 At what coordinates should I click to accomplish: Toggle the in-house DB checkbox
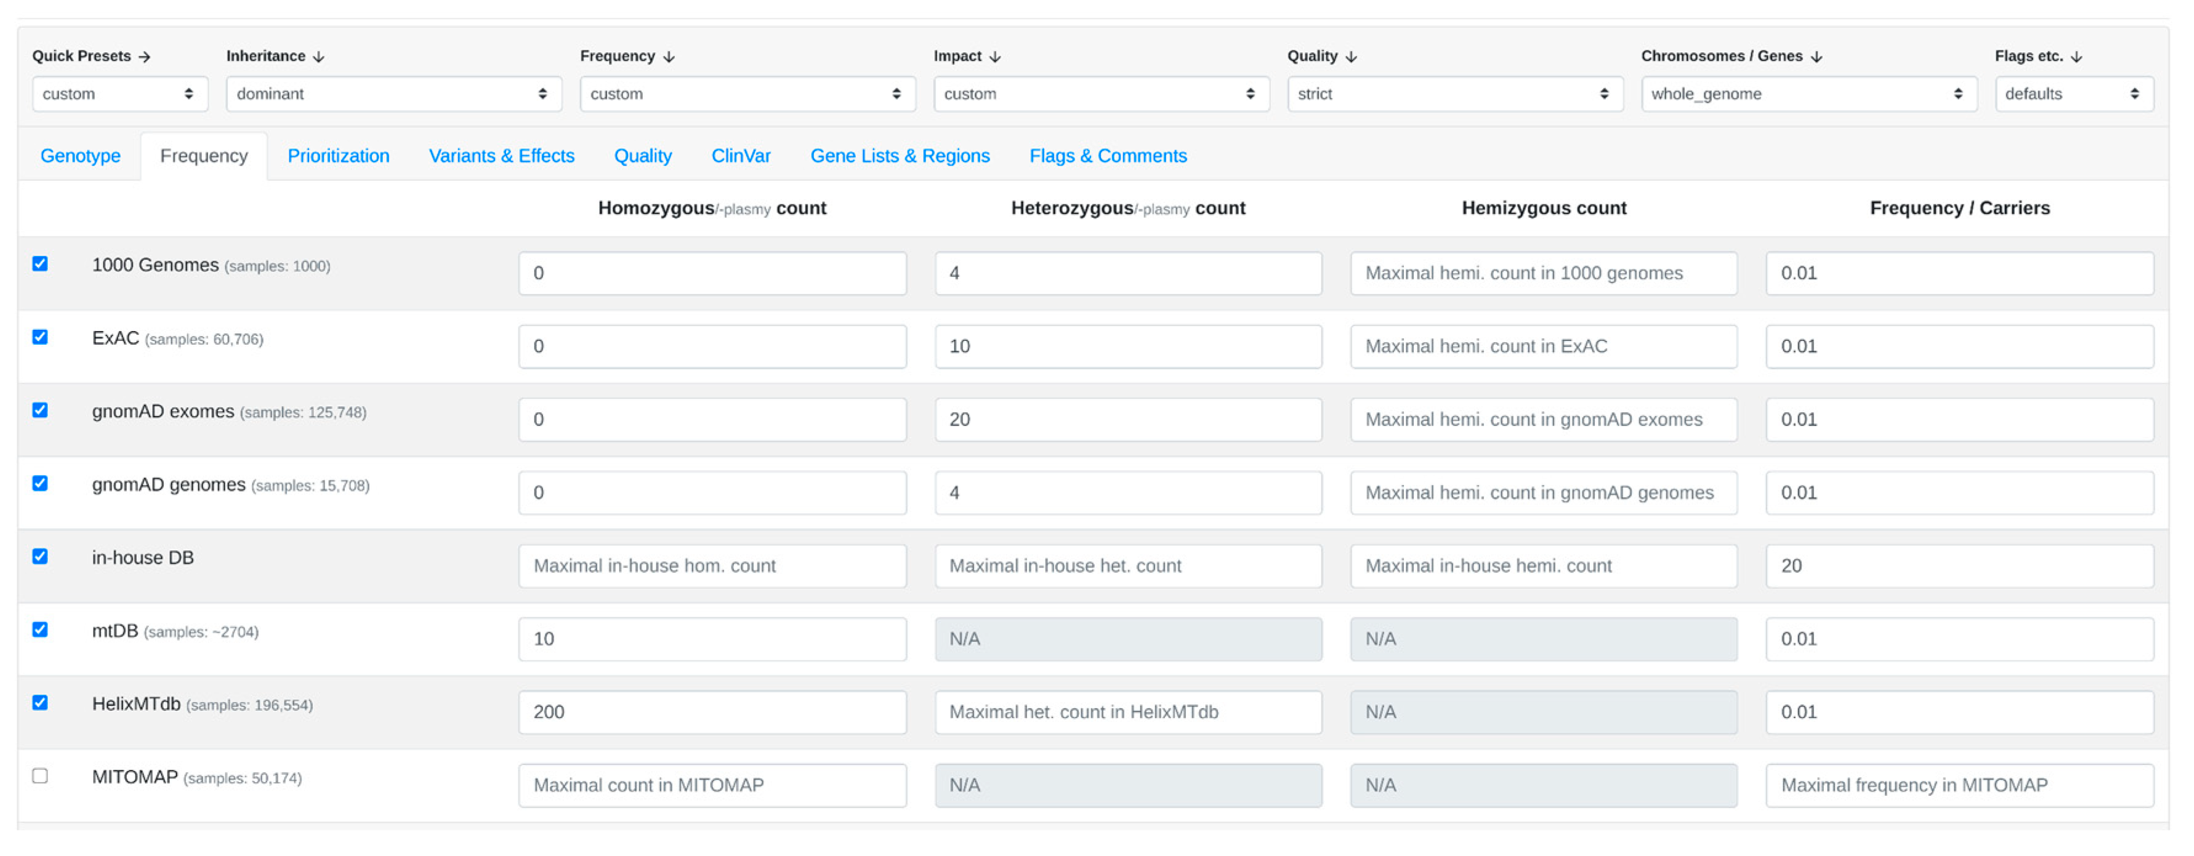tap(40, 556)
